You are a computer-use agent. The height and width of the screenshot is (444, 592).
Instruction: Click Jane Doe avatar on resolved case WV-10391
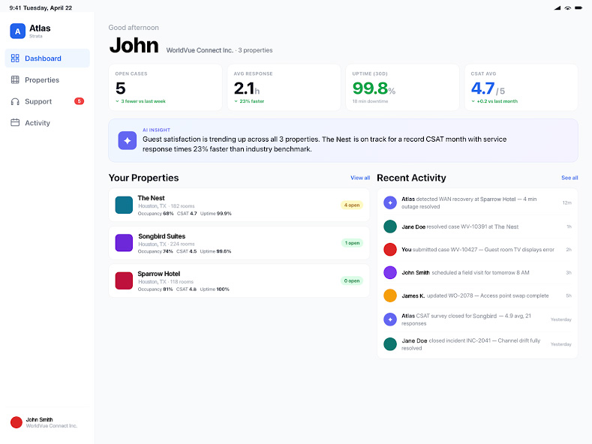(x=390, y=226)
